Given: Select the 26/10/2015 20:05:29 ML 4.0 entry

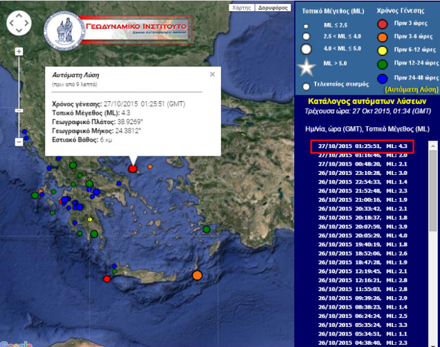Looking at the screenshot, I should (x=362, y=235).
